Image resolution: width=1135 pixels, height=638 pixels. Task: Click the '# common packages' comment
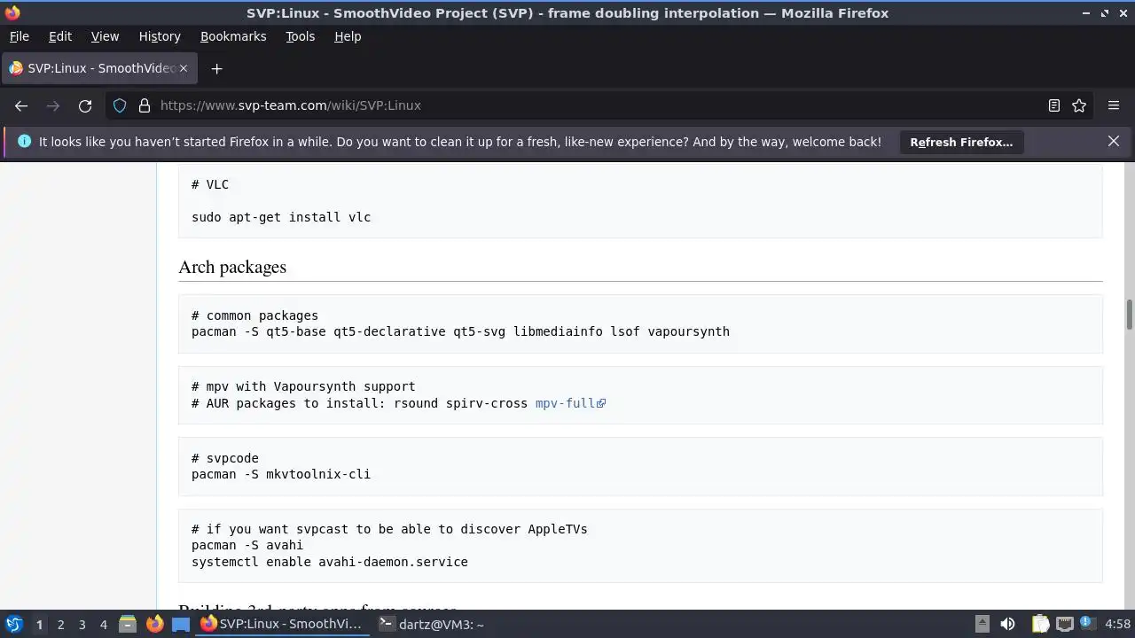click(x=254, y=315)
